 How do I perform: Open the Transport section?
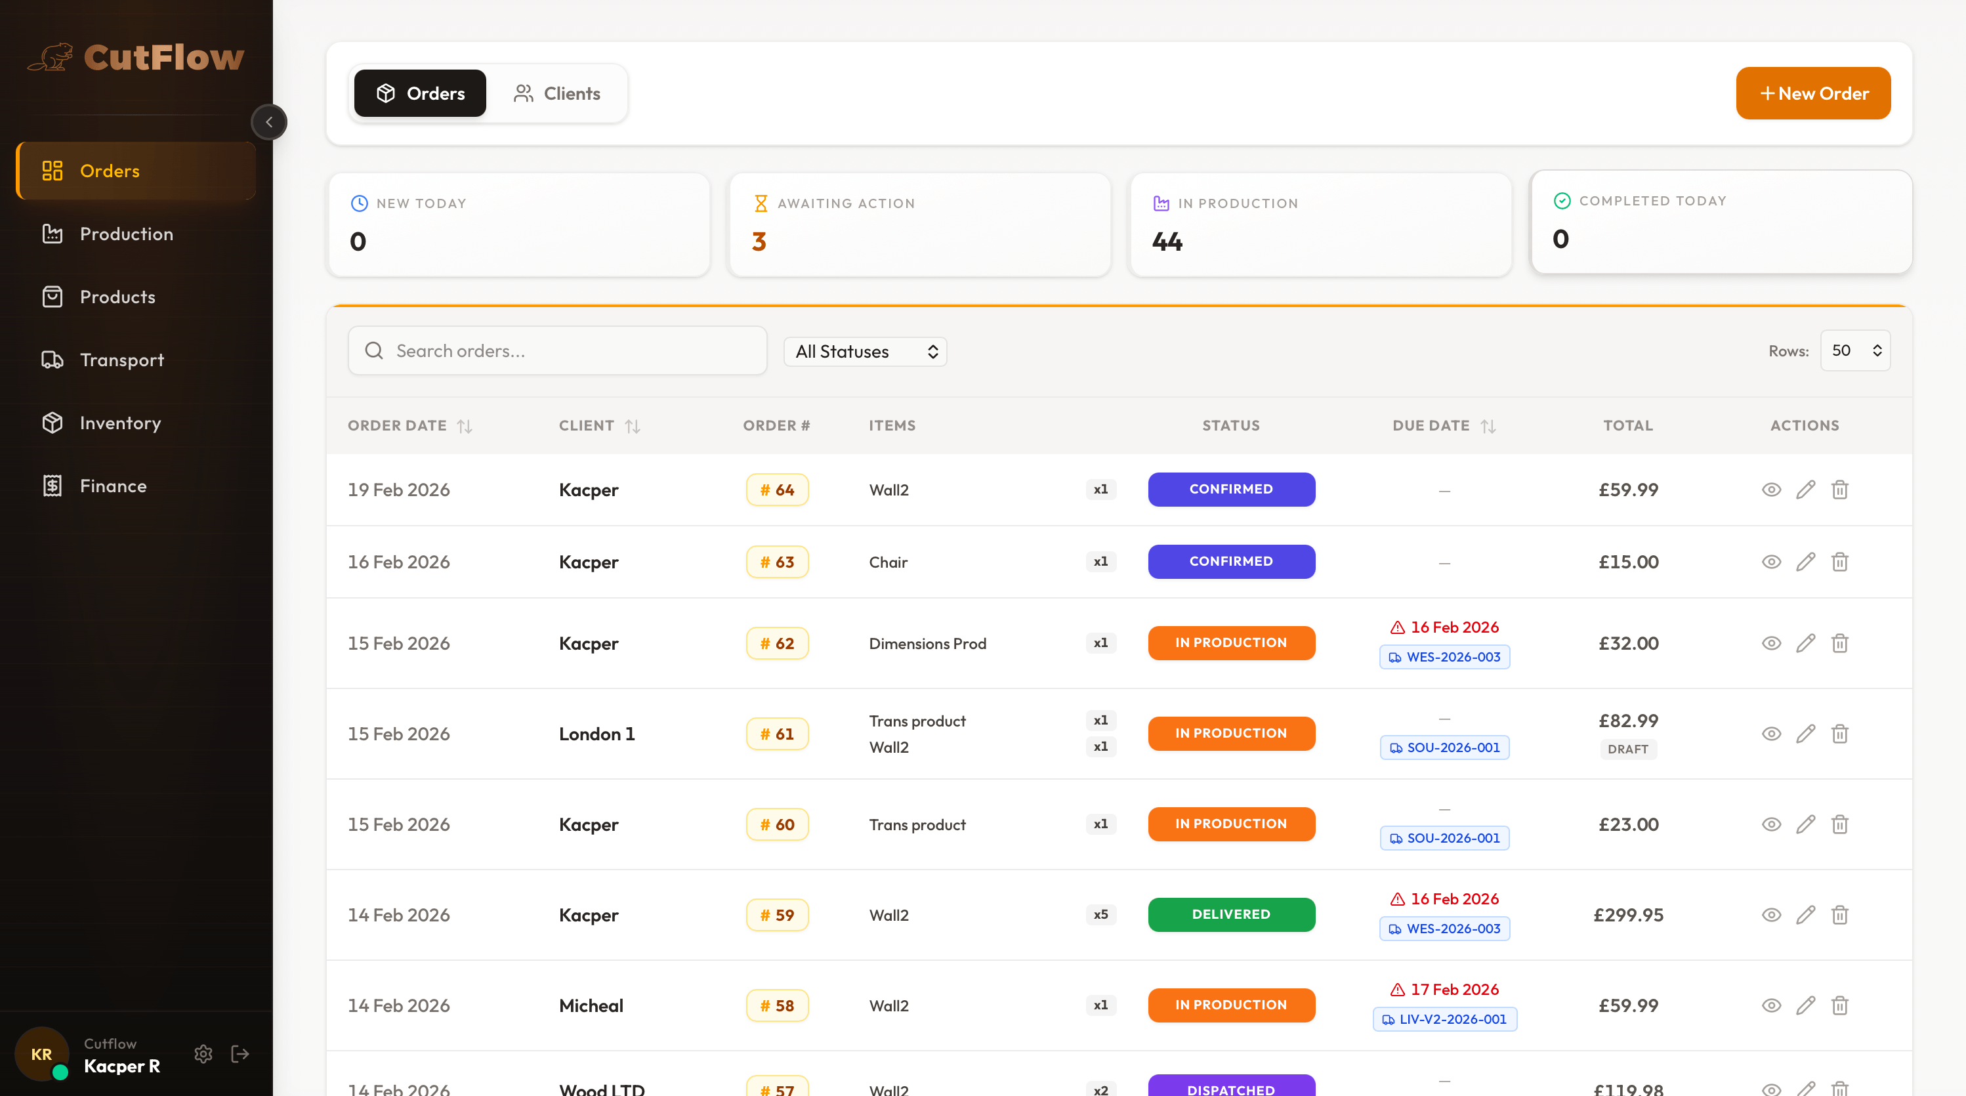[122, 360]
